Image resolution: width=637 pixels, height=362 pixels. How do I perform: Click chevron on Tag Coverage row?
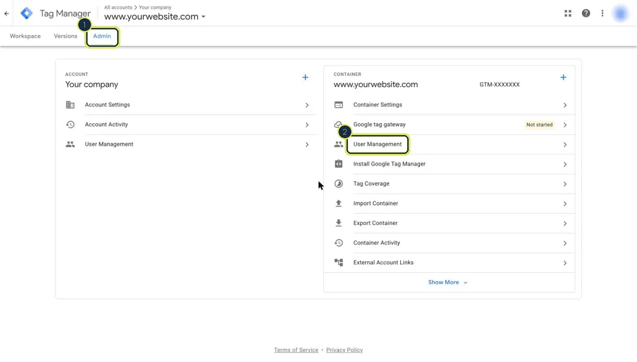click(565, 184)
